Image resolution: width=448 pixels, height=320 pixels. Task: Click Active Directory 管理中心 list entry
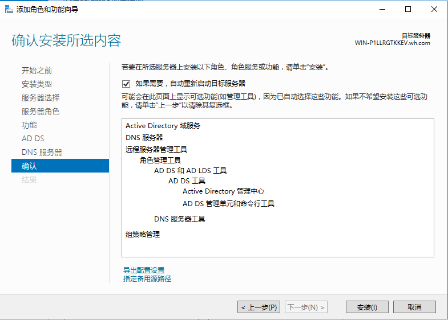point(223,191)
